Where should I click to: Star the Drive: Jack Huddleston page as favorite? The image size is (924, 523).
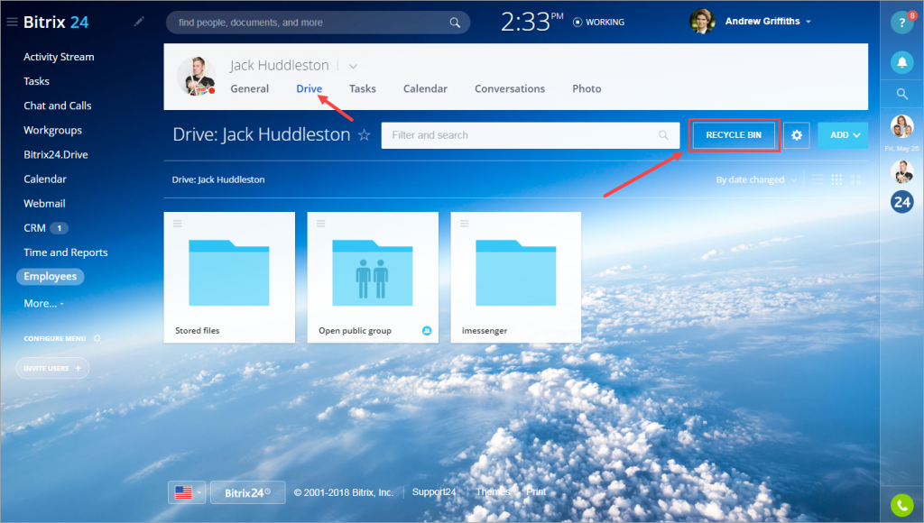pos(365,135)
